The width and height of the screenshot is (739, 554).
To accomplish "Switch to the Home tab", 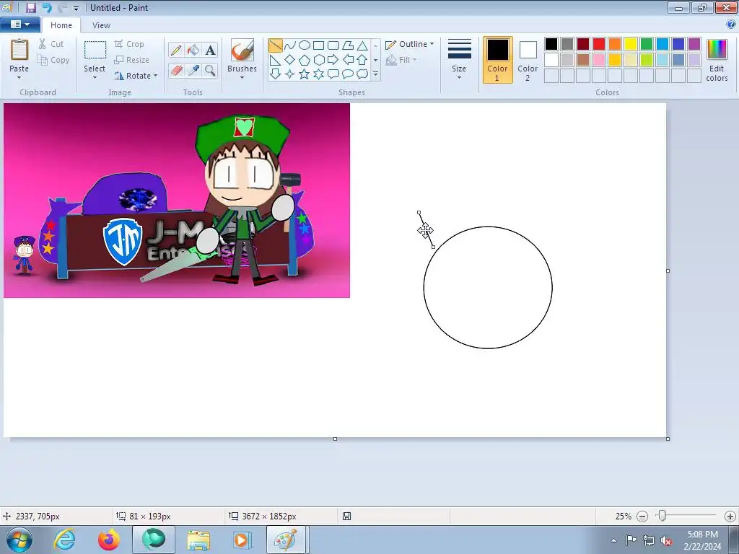I will pos(61,25).
